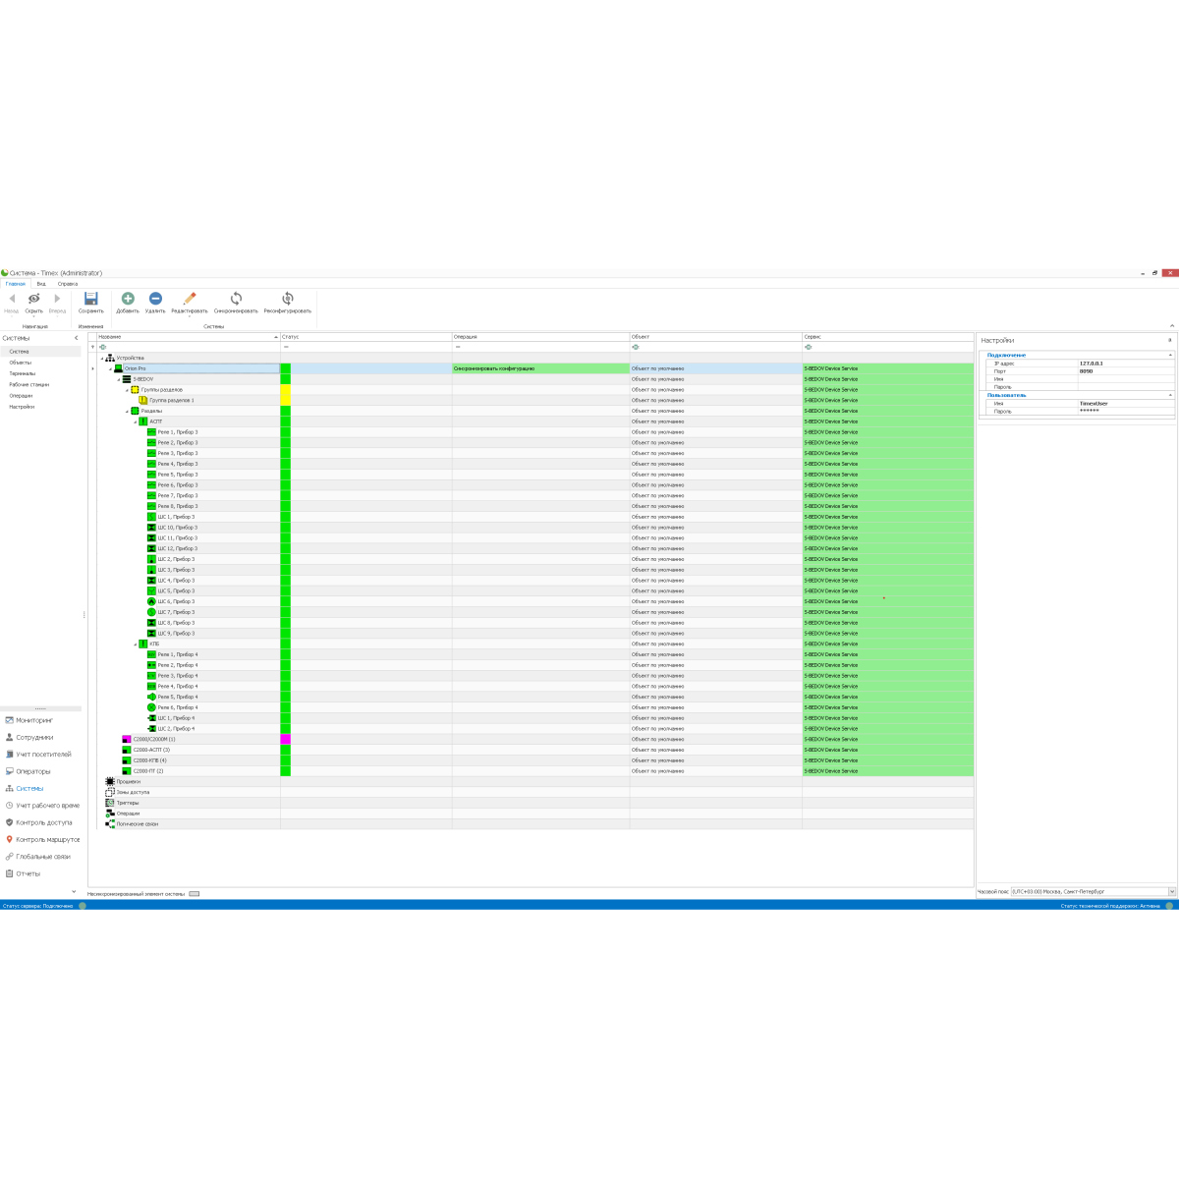1179x1179 pixels.
Task: Click the Сохранить (Save) floppy disk icon
Action: point(90,299)
